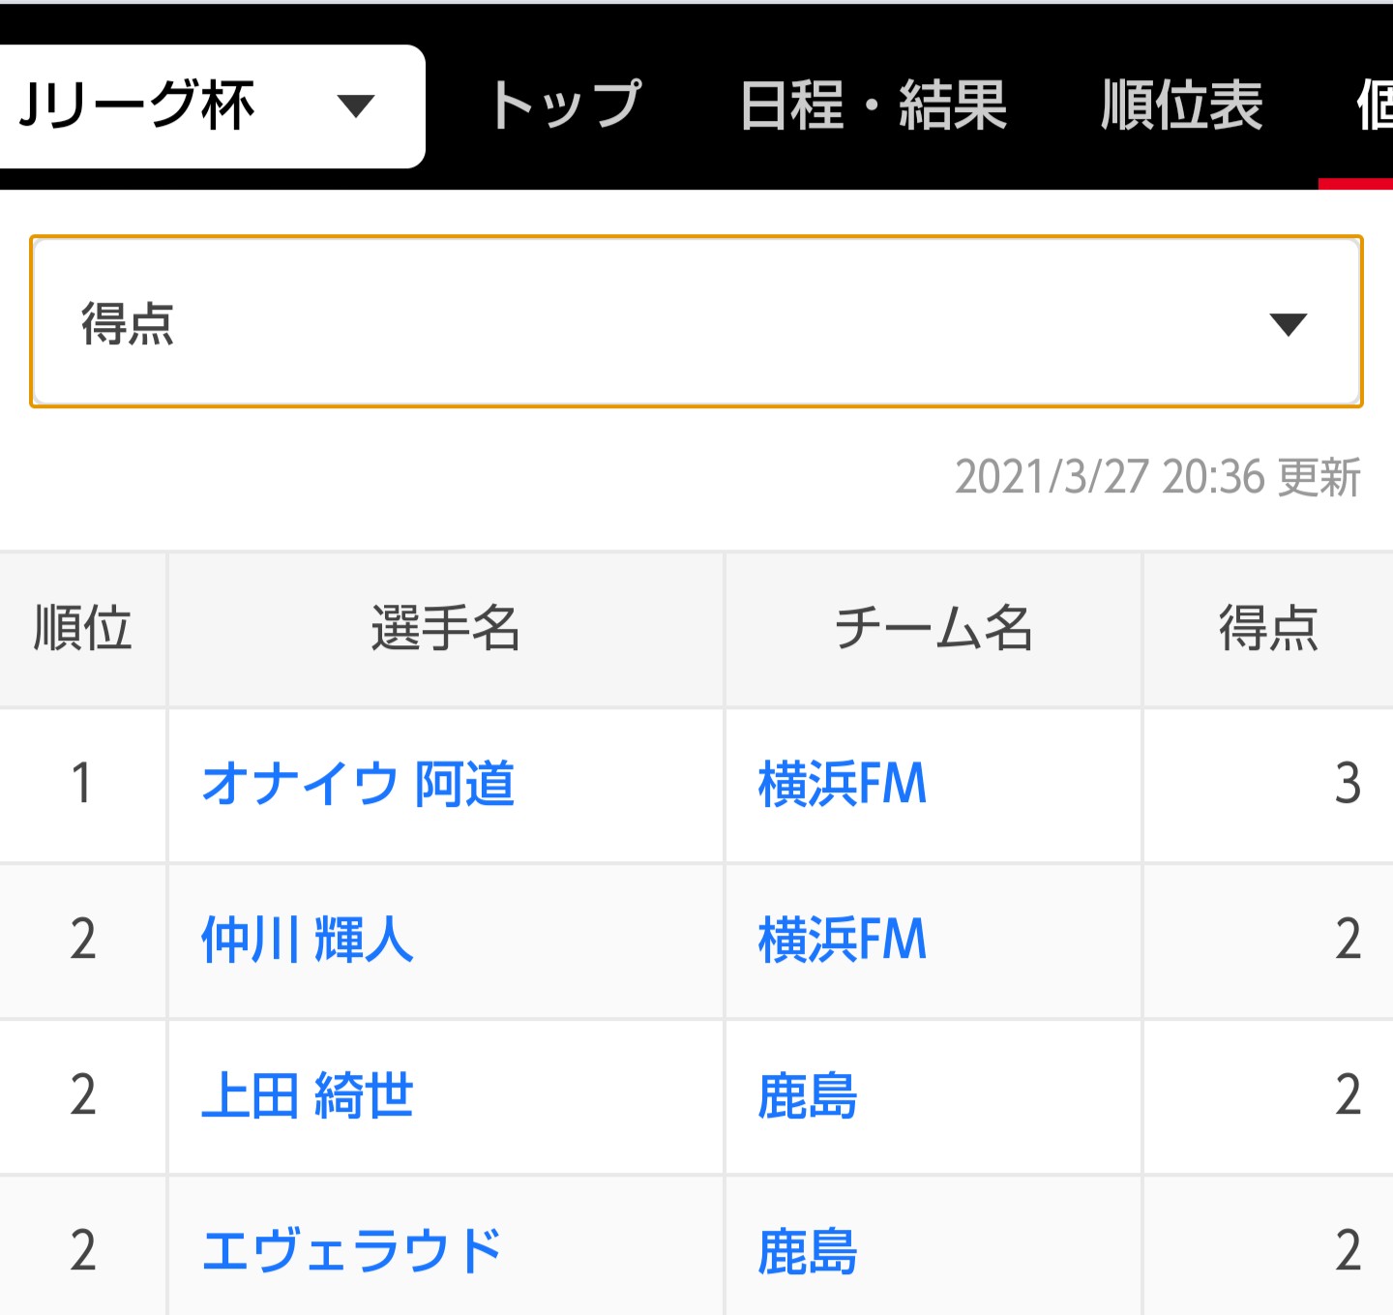
Task: Go to the 順位表 tab
Action: (x=1181, y=105)
